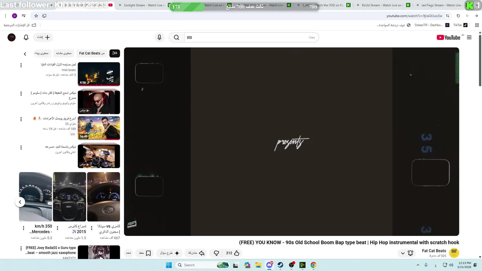Dislike the video with thumbs down
This screenshot has width=482, height=271.
point(216,253)
